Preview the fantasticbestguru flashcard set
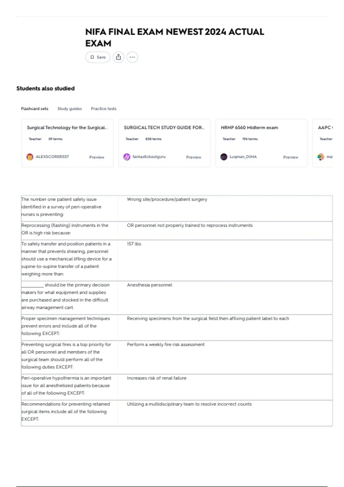The width and height of the screenshot is (344, 487). click(194, 157)
